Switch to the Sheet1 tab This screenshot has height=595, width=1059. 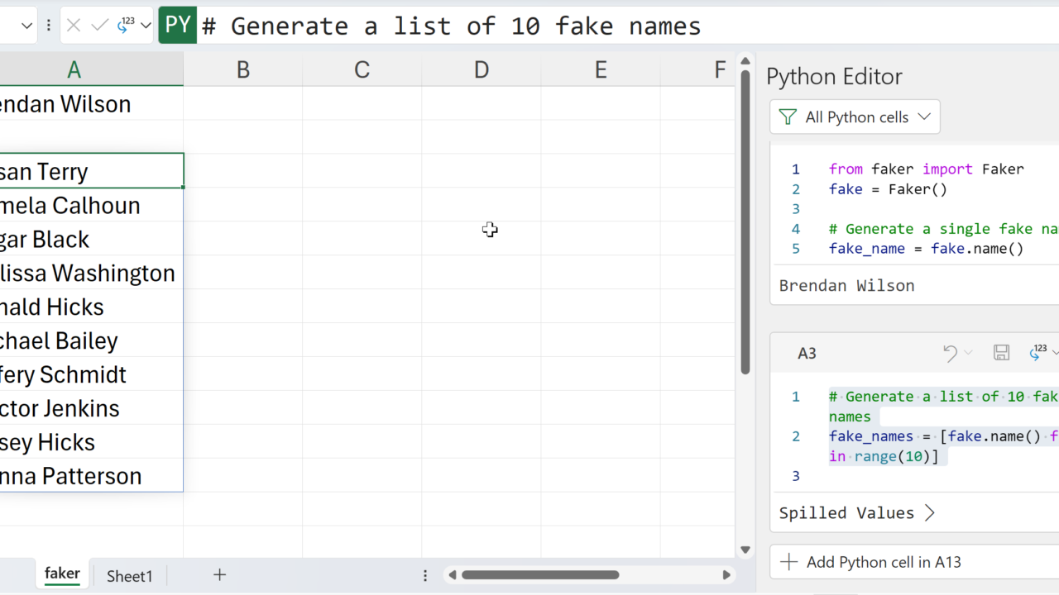[x=130, y=576]
